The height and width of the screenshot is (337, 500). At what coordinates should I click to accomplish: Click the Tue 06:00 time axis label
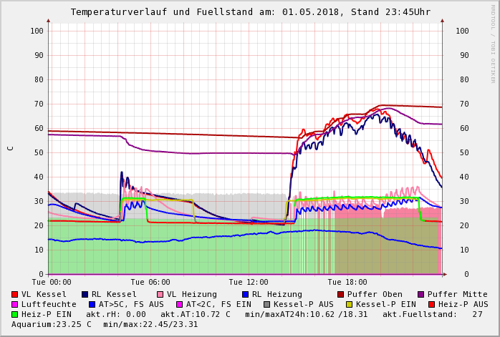[x=150, y=282]
